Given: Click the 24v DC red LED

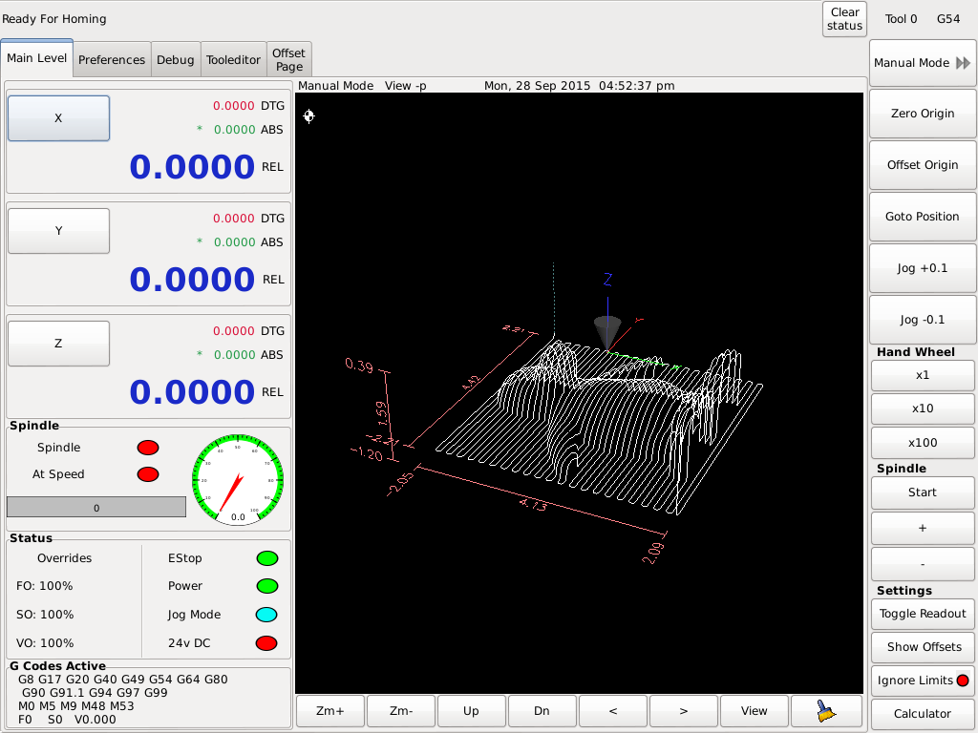Looking at the screenshot, I should tap(267, 643).
